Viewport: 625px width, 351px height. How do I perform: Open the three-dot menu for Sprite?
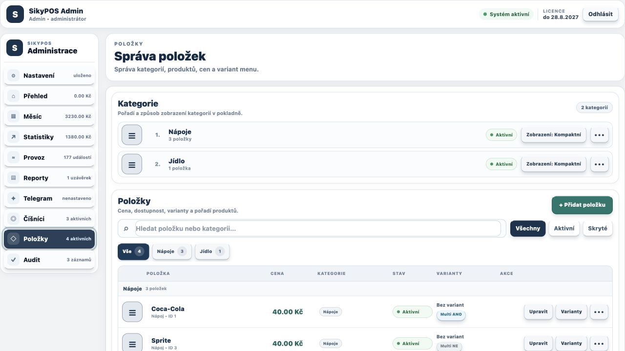[x=599, y=344]
